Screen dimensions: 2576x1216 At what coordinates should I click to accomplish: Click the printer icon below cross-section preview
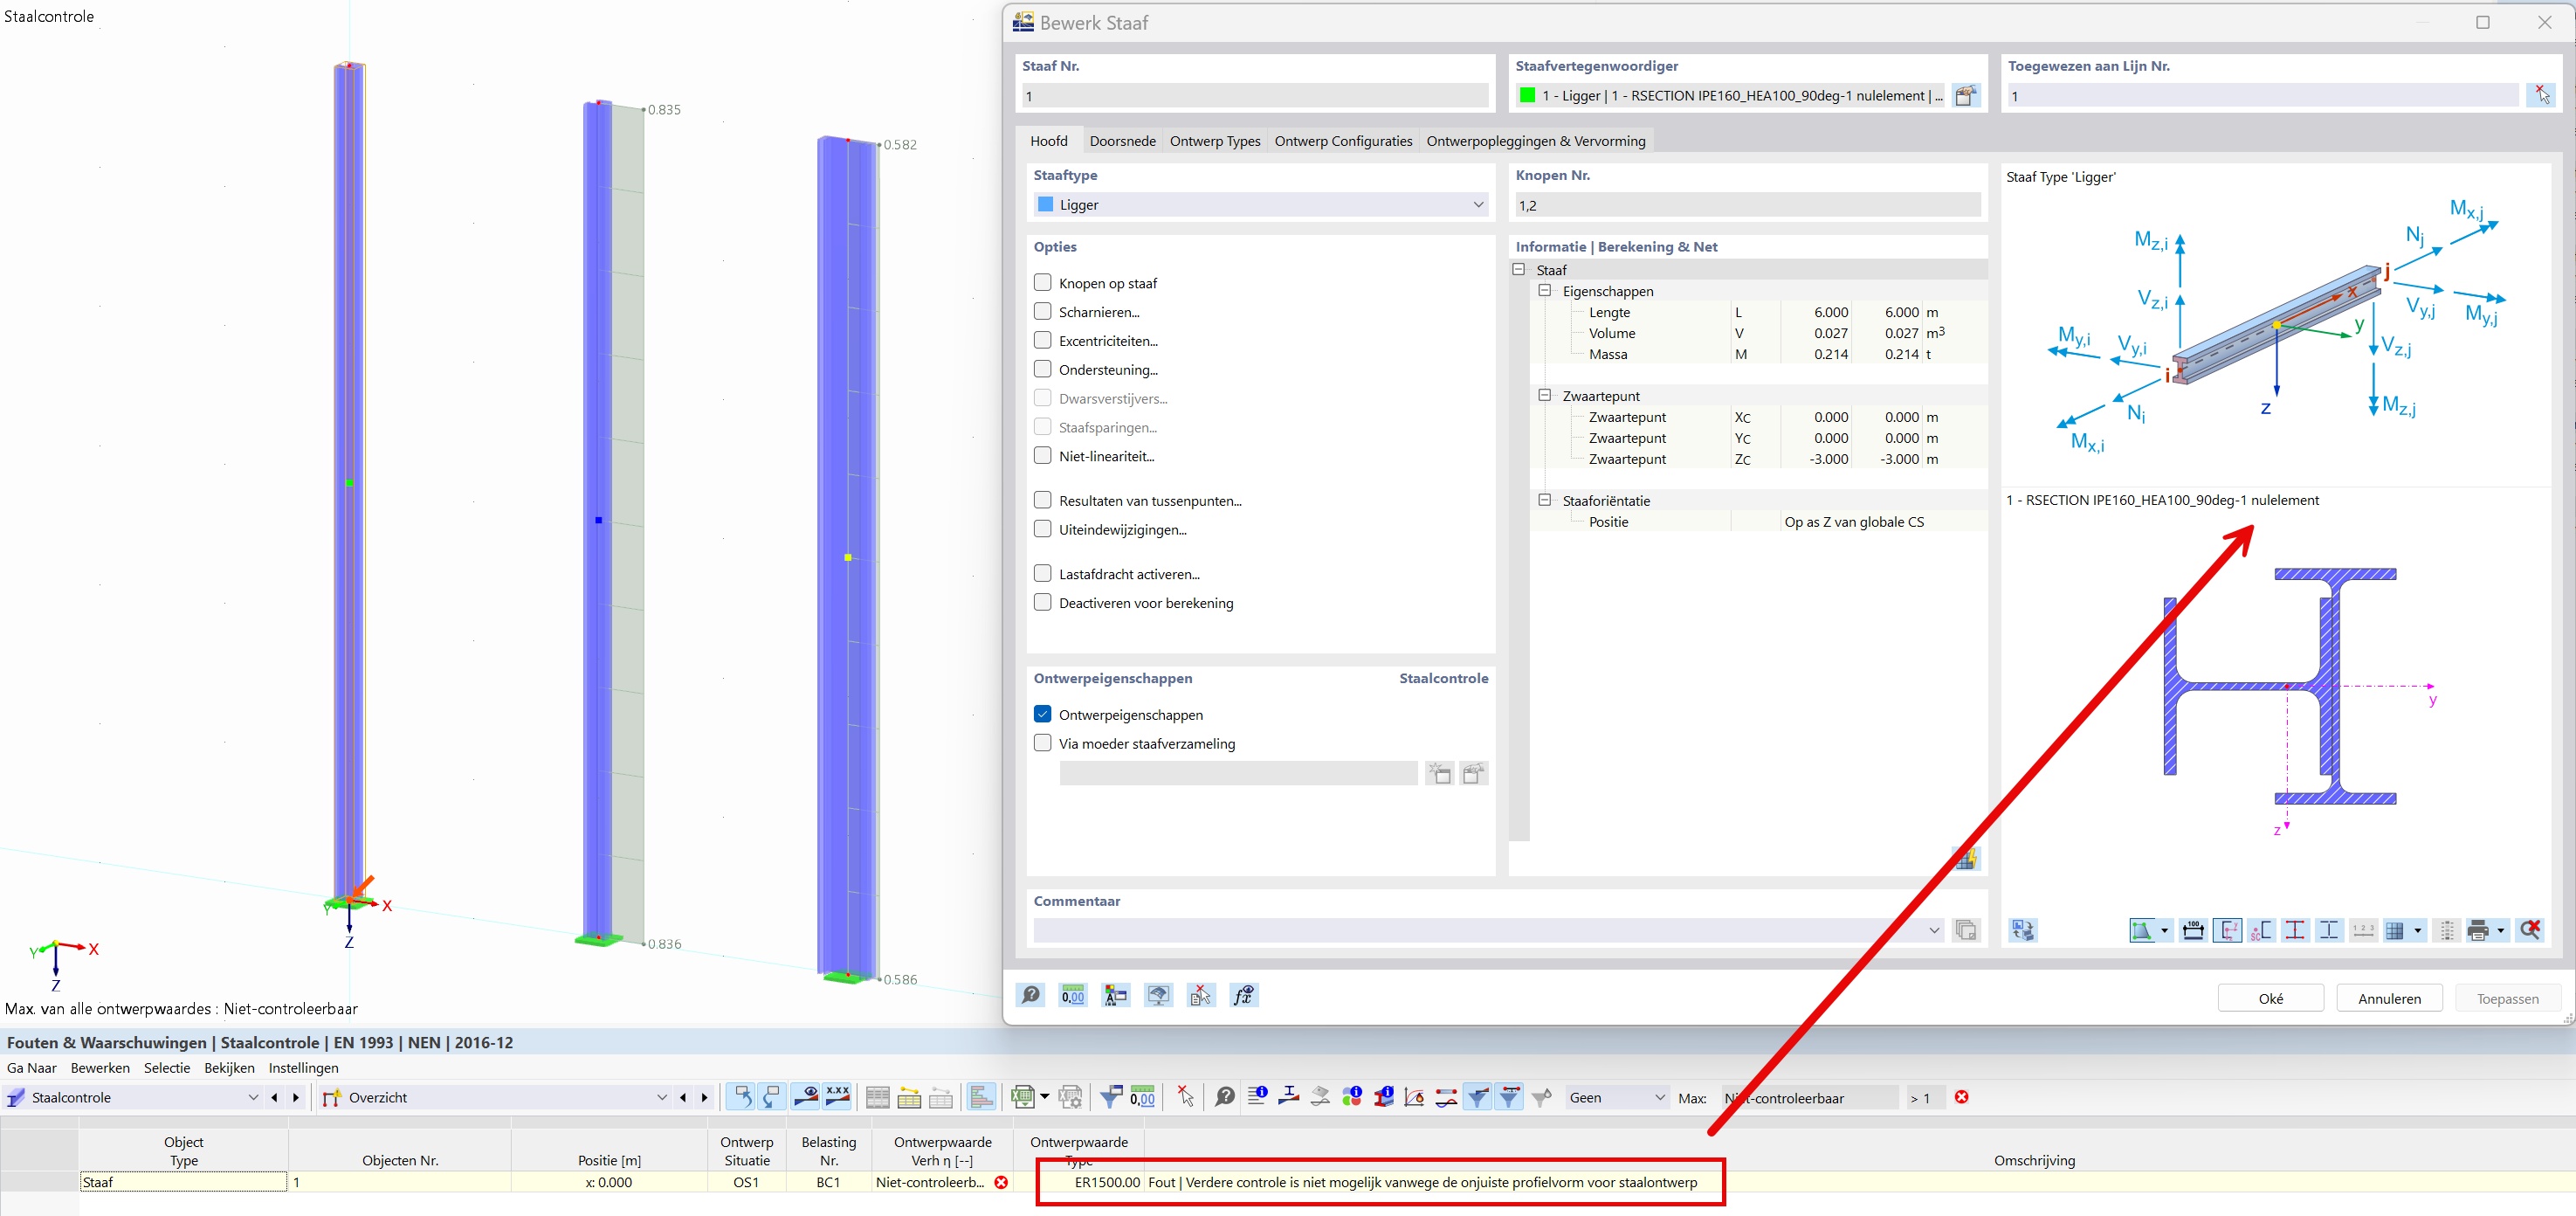(2477, 930)
